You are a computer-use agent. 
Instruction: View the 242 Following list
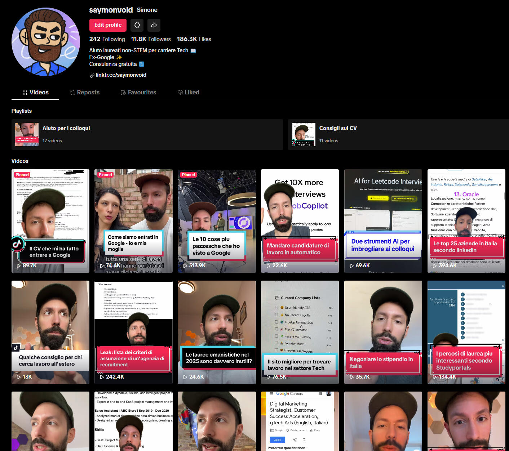point(107,39)
